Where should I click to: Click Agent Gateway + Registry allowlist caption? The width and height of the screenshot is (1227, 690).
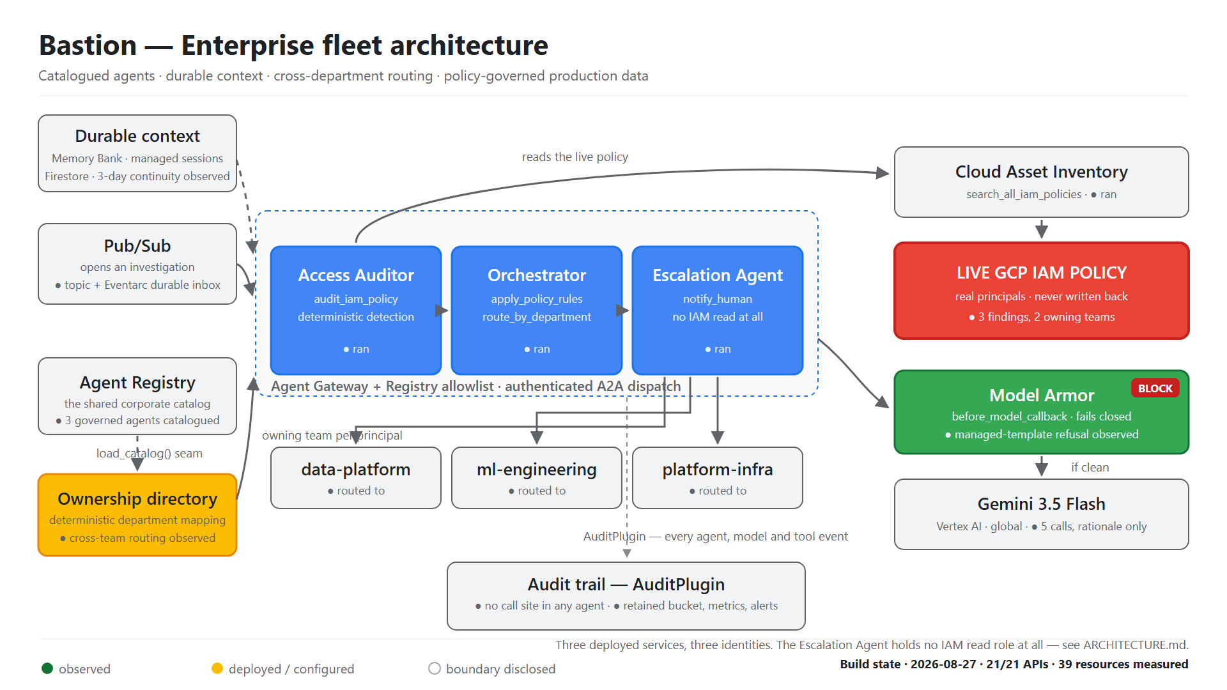point(476,386)
